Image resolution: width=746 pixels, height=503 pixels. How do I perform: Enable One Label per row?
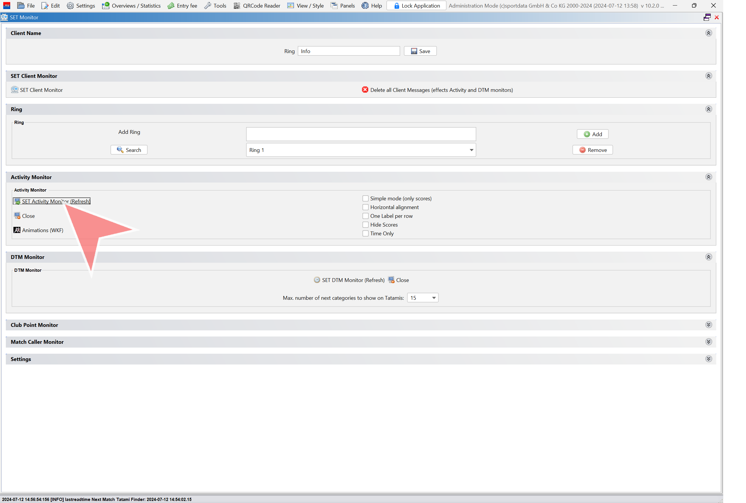point(365,216)
